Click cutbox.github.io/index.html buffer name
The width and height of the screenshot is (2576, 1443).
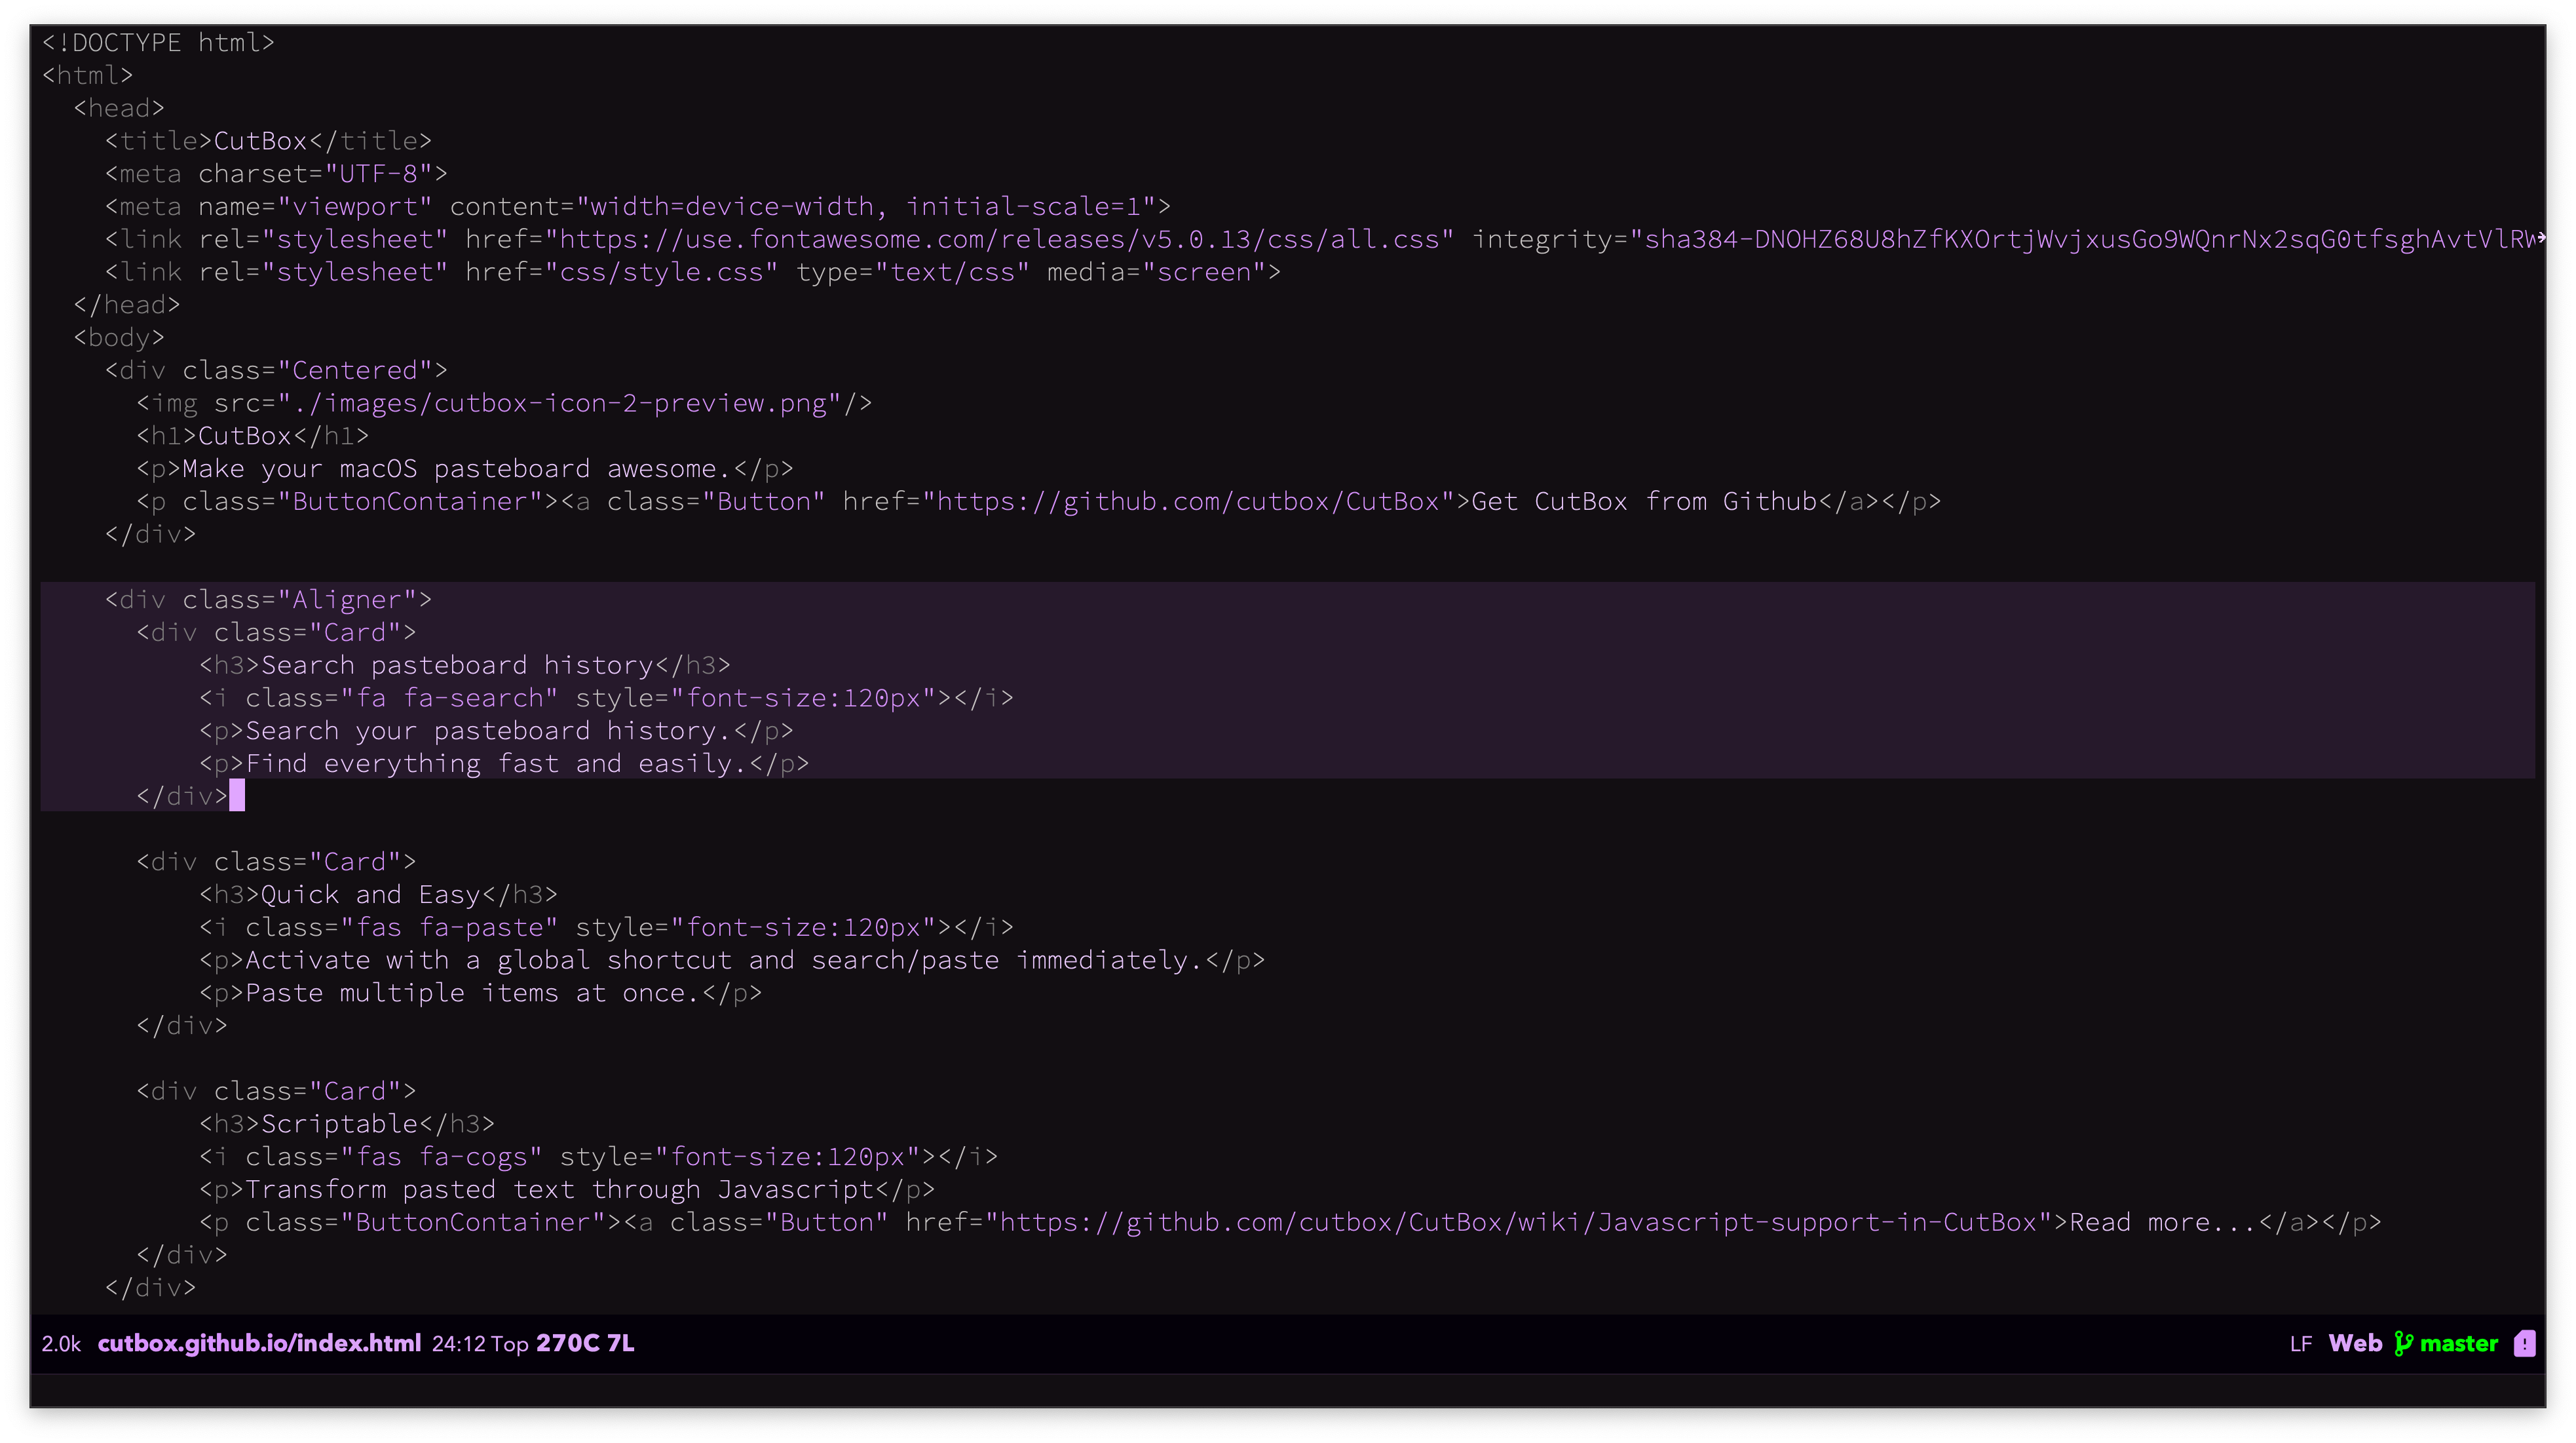(259, 1343)
